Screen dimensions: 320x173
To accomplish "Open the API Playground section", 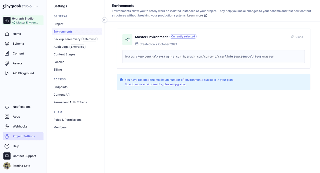I will [x=23, y=73].
